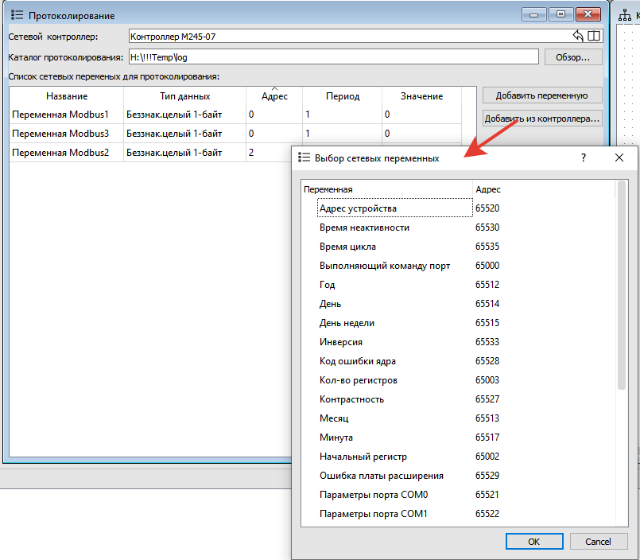This screenshot has width=640, height=560.
Task: Click Добавить из контроллера... button
Action: [x=541, y=119]
